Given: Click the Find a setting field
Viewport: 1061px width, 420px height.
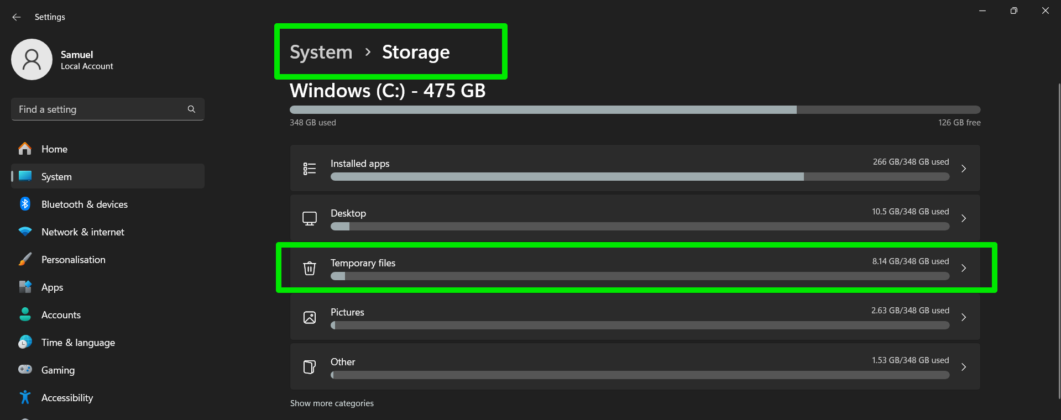Looking at the screenshot, I should (100, 109).
